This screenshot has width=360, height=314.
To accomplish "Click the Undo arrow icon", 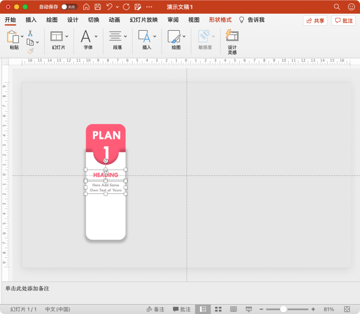I will click(109, 7).
